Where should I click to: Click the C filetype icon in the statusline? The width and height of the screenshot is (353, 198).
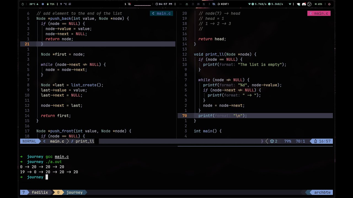[44, 141]
